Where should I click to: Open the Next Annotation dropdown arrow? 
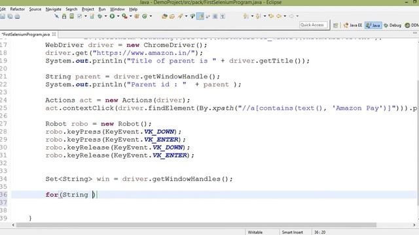(x=252, y=16)
